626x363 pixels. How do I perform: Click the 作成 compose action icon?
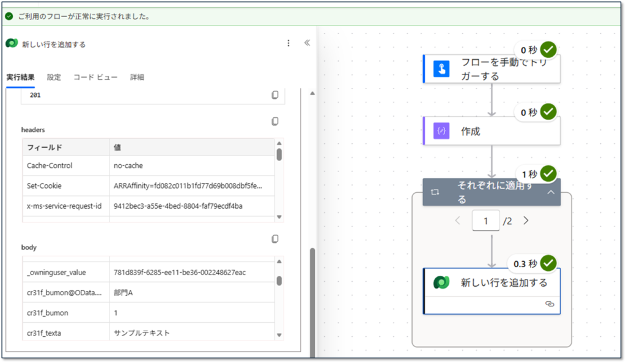[x=441, y=131]
